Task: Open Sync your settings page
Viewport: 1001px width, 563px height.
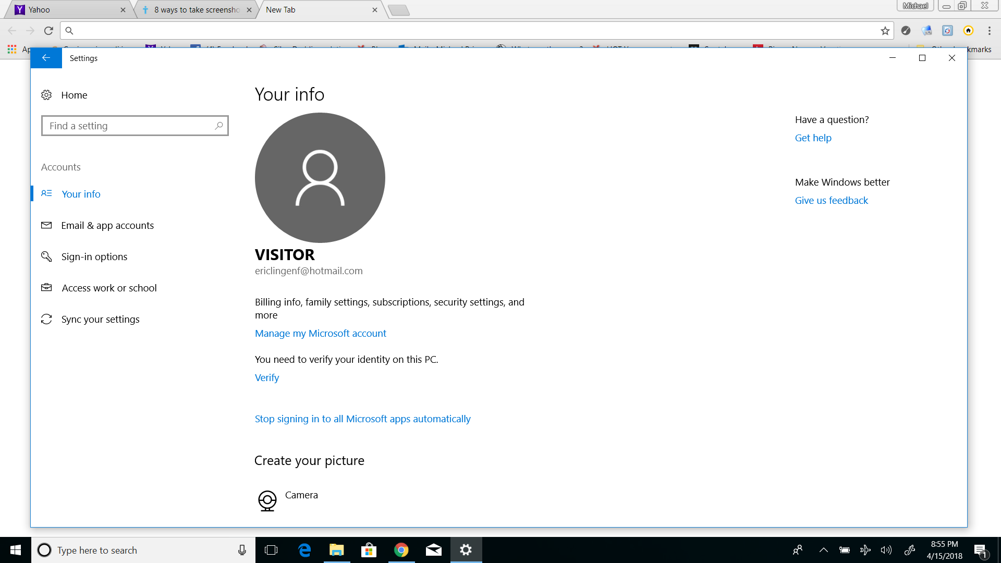Action: tap(100, 319)
